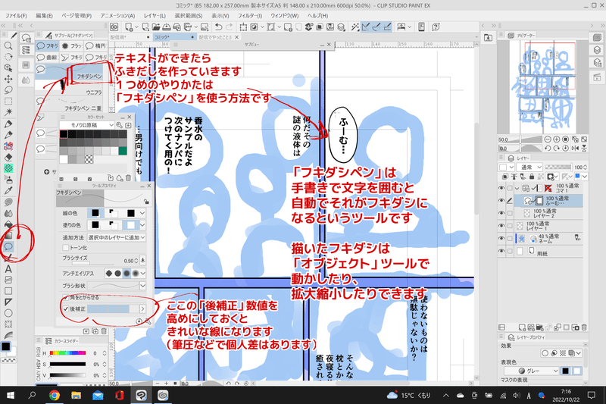
Task: Open the 通常 blending mode dropdown
Action: 529,167
